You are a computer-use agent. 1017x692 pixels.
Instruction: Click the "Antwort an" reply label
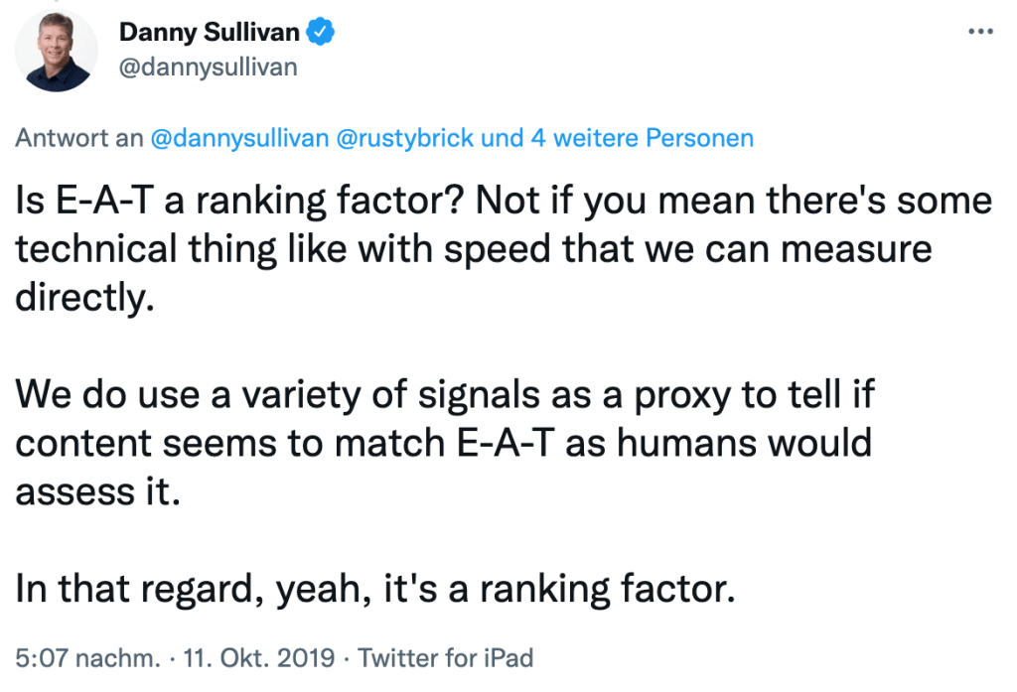[x=79, y=138]
